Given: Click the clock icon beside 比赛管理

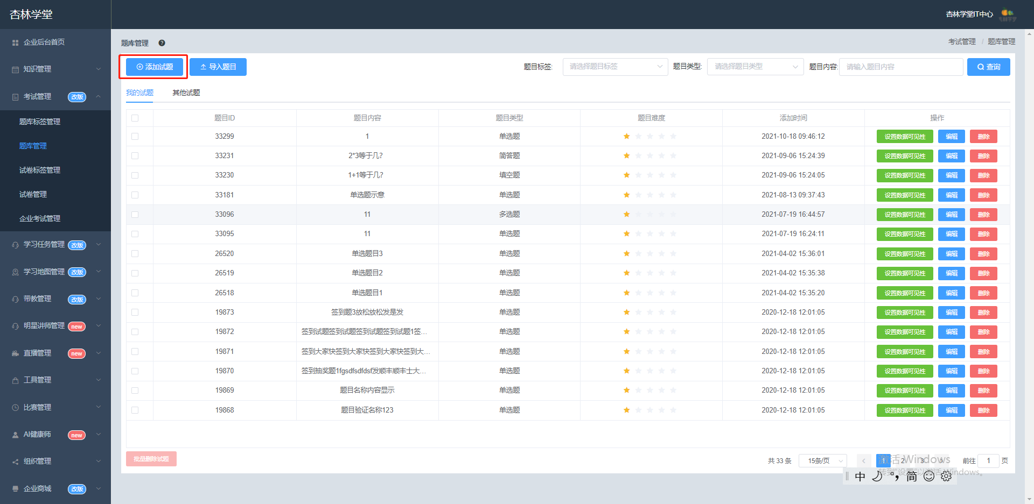Looking at the screenshot, I should pyautogui.click(x=15, y=408).
